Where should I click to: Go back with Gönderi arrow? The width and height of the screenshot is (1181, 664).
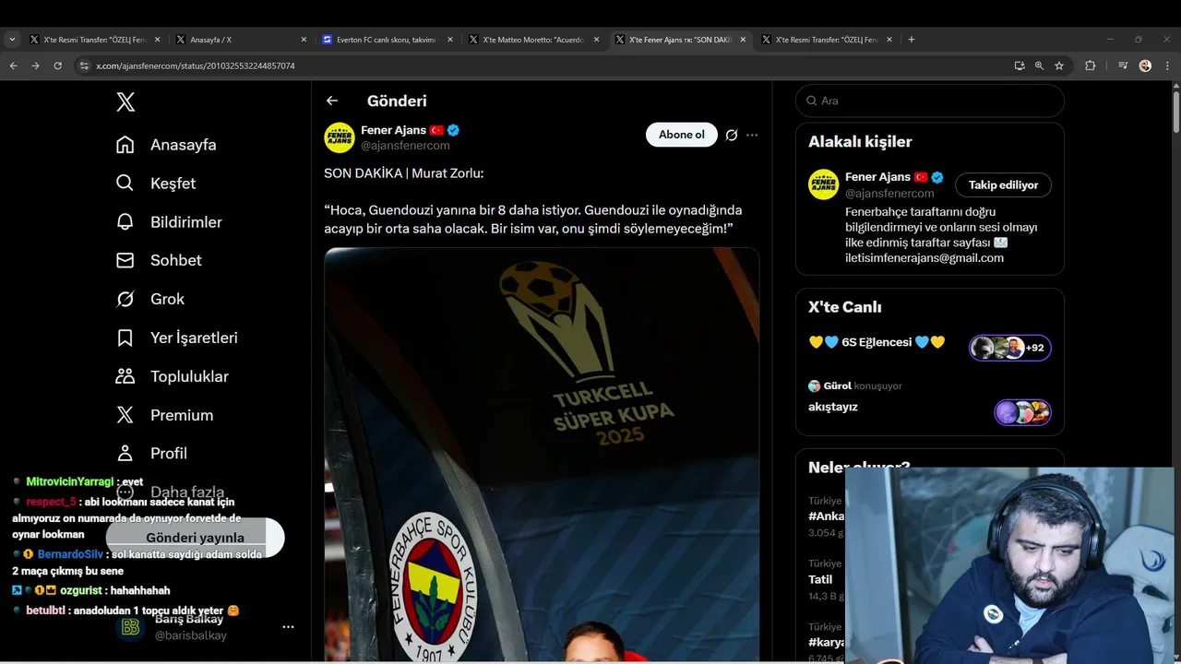coord(332,101)
